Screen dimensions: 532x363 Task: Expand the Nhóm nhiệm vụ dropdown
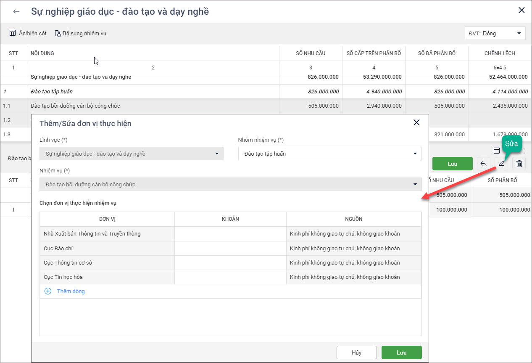[x=330, y=154]
